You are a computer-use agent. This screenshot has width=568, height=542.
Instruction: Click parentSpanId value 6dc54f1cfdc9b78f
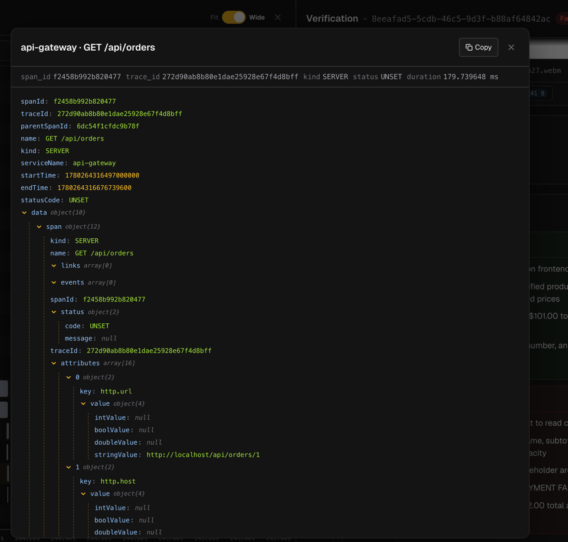point(108,126)
